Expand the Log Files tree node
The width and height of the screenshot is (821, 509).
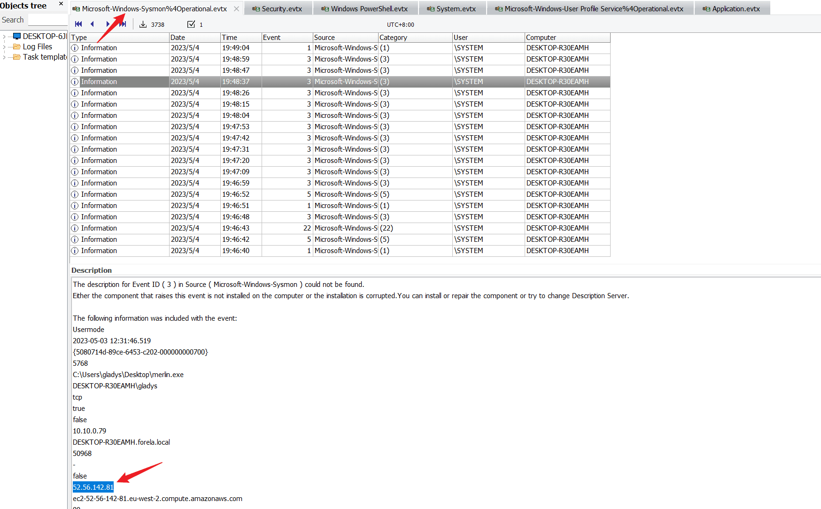click(x=4, y=46)
